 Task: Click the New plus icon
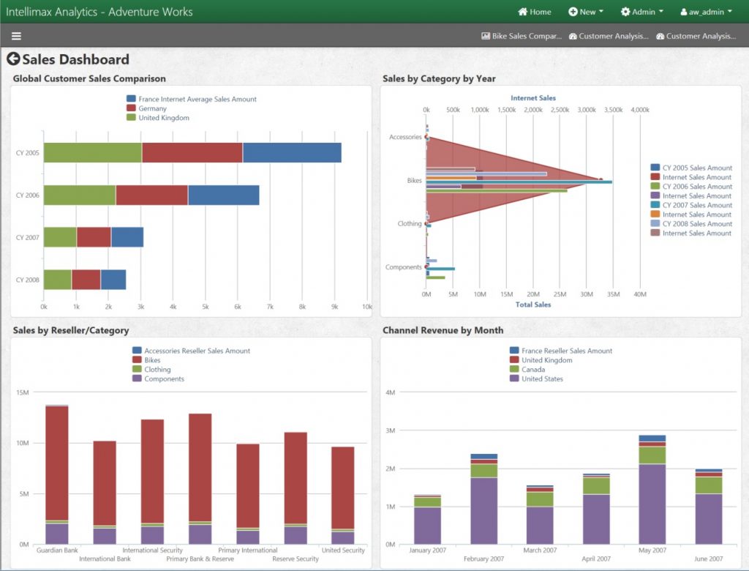tap(571, 12)
